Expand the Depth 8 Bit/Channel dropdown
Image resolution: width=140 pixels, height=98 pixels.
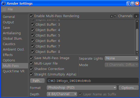point(62,94)
